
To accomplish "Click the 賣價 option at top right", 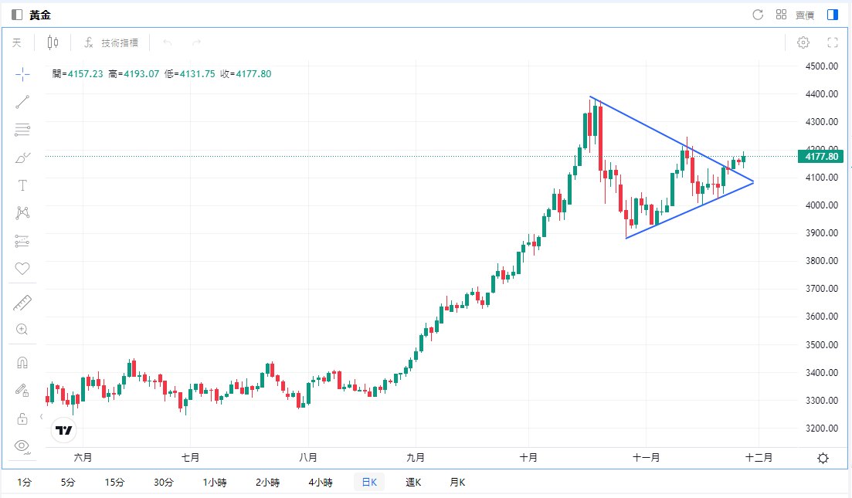I will tap(804, 14).
